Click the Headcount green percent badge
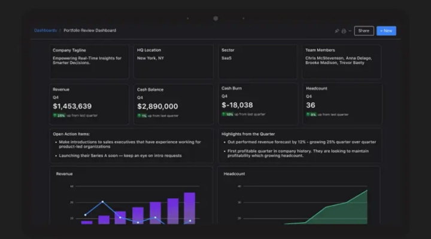431x239 pixels. [311, 115]
